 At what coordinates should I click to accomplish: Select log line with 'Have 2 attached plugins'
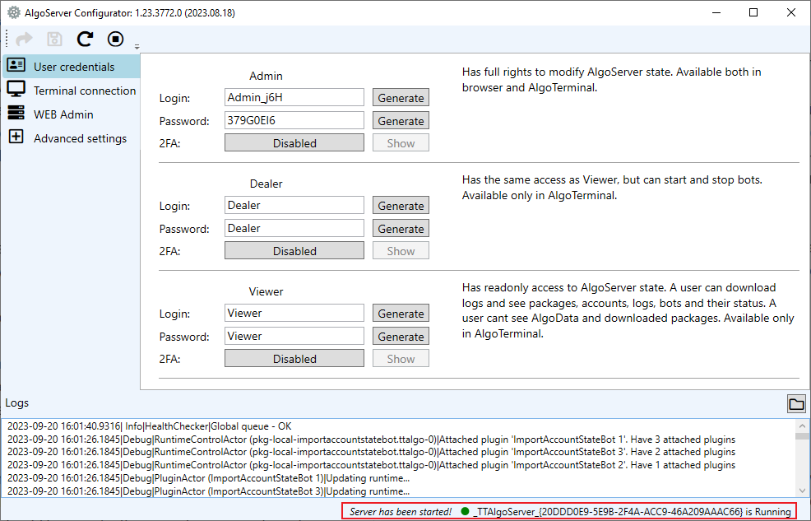pos(371,452)
